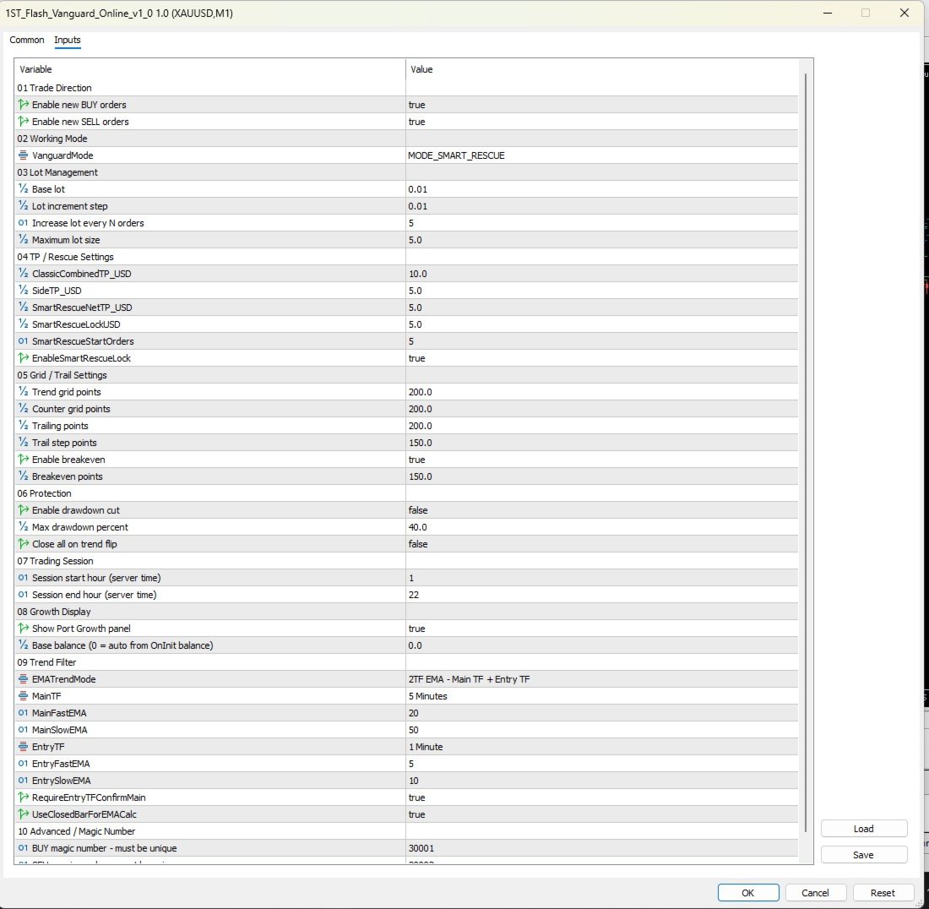
Task: Open the 1 Minute EntryTF dropdown
Action: (x=602, y=747)
